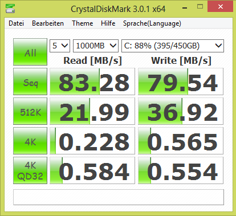The image size is (236, 216).
Task: Start the 4K random test
Action: pyautogui.click(x=30, y=141)
